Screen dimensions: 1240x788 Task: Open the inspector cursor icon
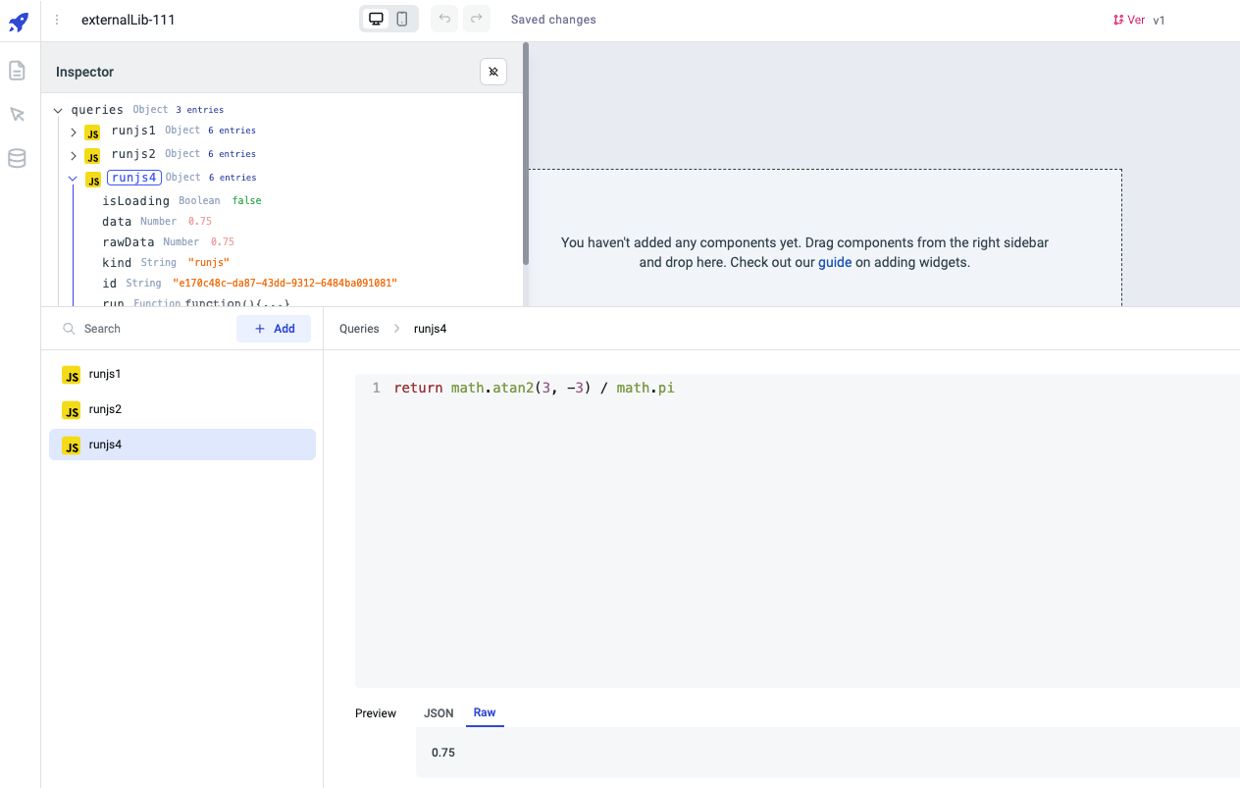tap(17, 115)
